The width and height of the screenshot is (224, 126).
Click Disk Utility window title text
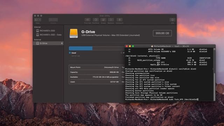(x=105, y=16)
